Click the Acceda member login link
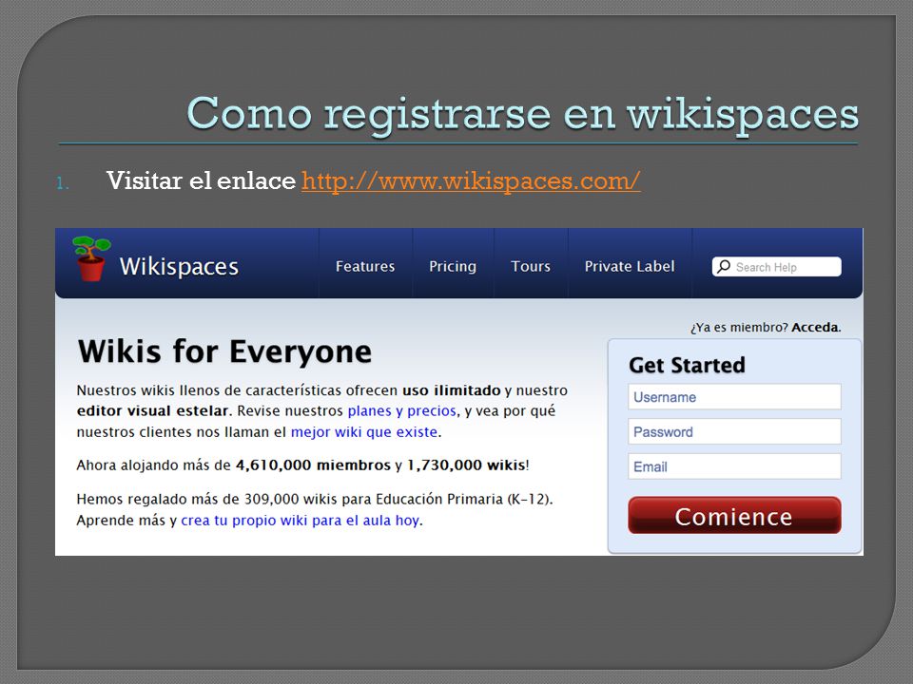This screenshot has width=913, height=684. coord(816,328)
